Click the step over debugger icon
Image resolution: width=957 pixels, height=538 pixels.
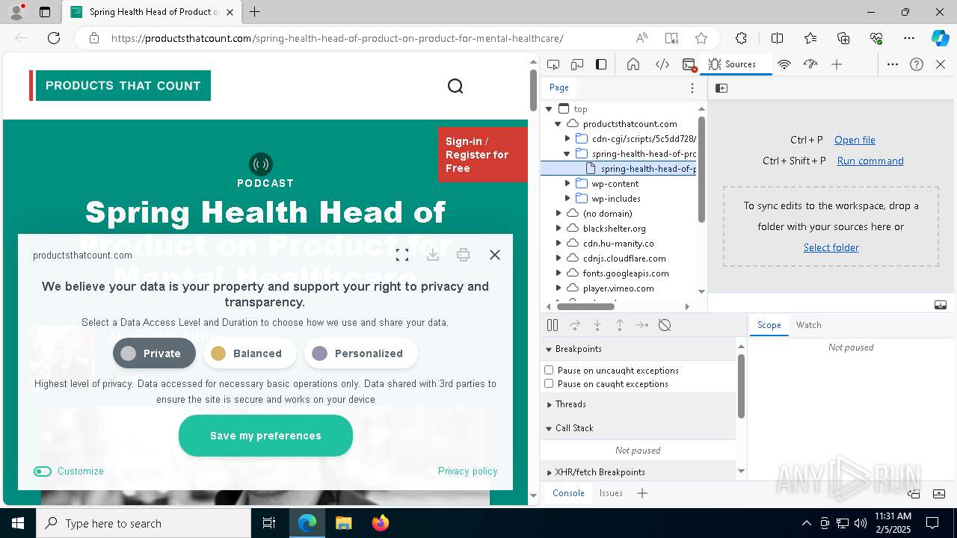[575, 325]
